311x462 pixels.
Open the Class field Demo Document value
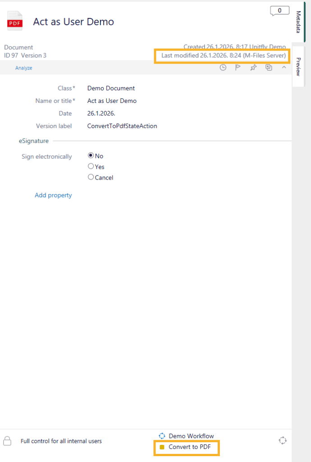tap(111, 88)
